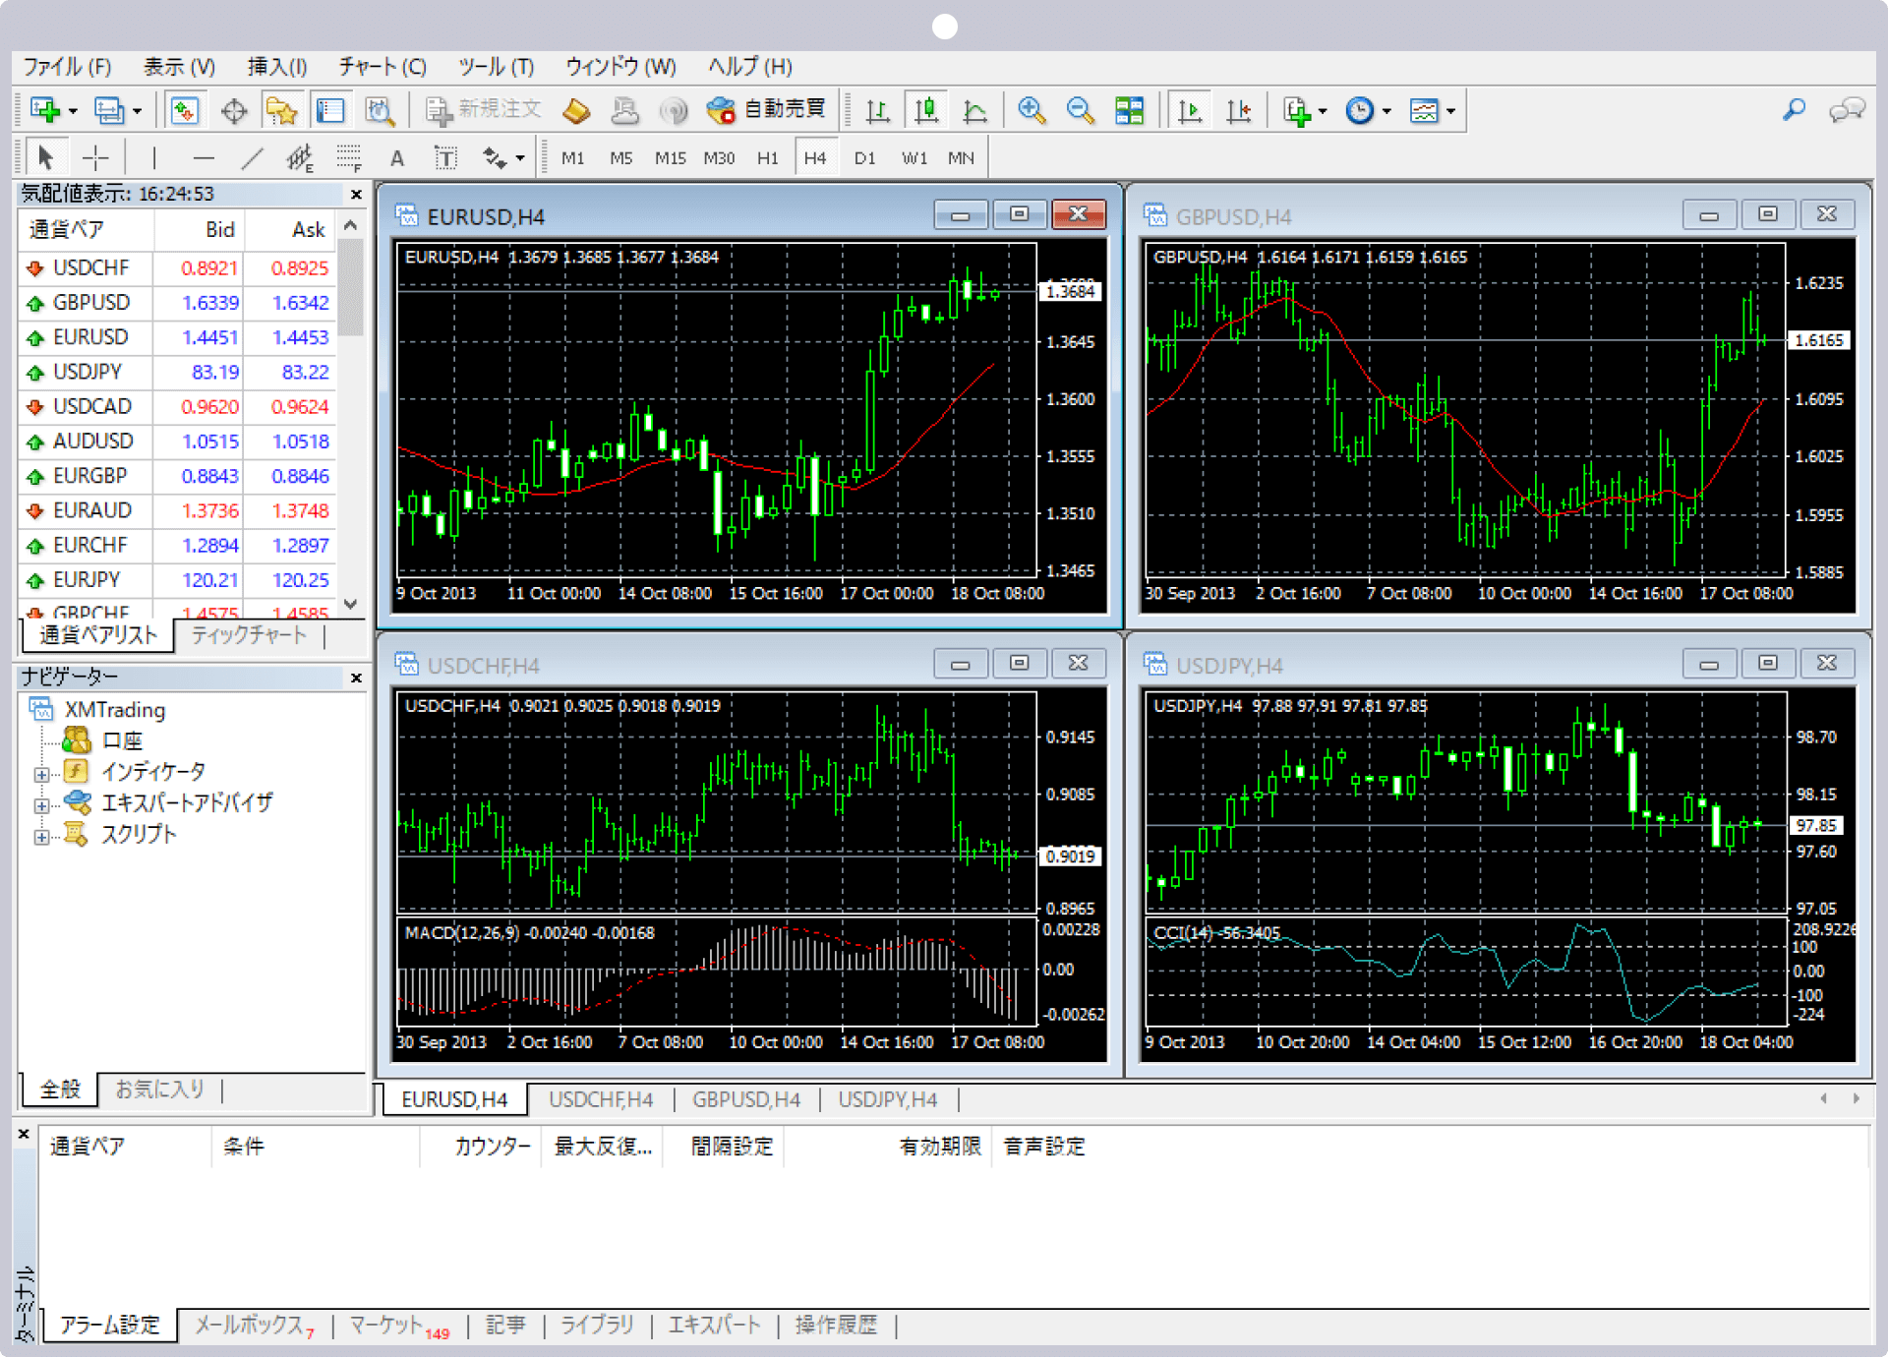The height and width of the screenshot is (1357, 1888).
Task: Select 口座 in Navigator tree
Action: [122, 740]
